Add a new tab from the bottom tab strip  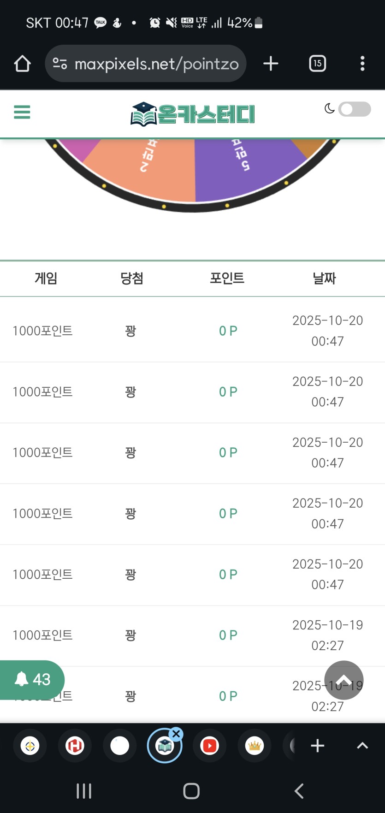[317, 746]
